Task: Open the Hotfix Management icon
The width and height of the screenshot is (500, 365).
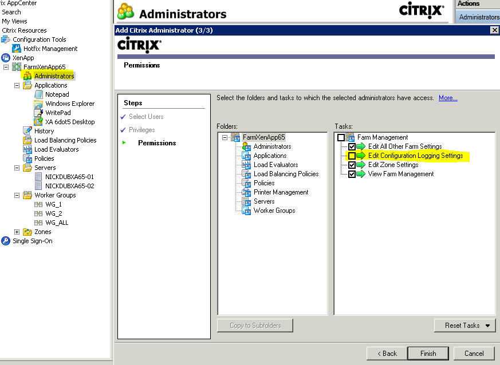Action: click(17, 49)
